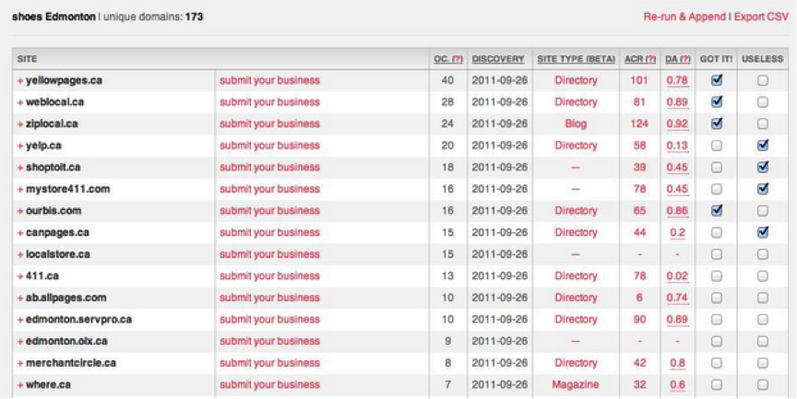Click Blog site type for ziplocal.ca
The image size is (797, 399).
coord(576,123)
